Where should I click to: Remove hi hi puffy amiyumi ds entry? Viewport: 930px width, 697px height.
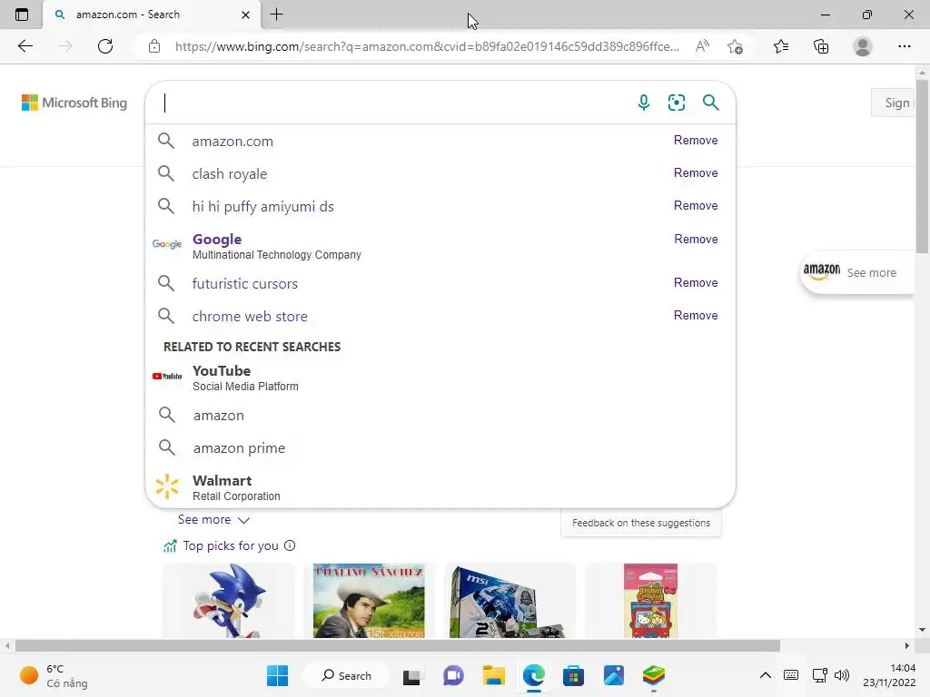click(x=696, y=206)
